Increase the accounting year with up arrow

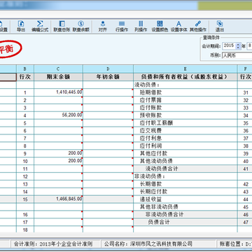(238, 44)
